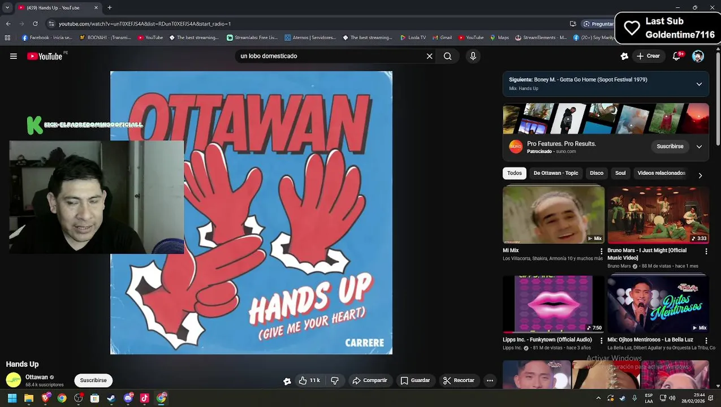Expand the Siguiente playlist panel

coord(699,84)
